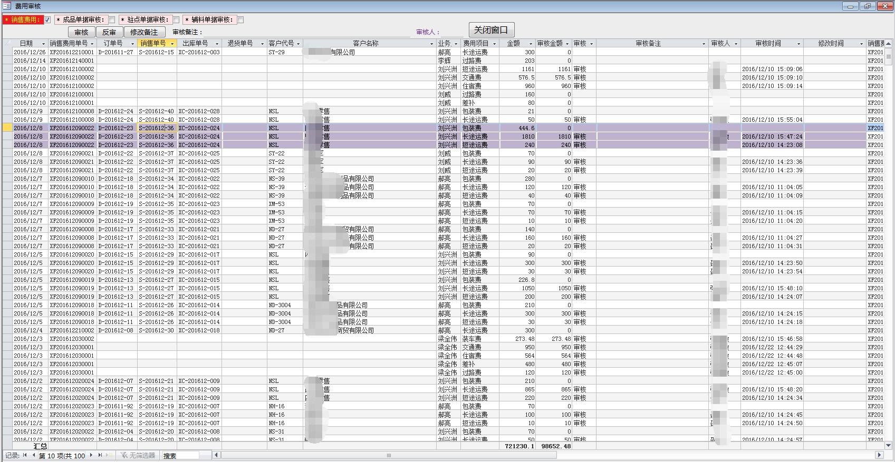Enable the 辅料单据审核 checkbox
The image size is (895, 462).
pyautogui.click(x=240, y=20)
